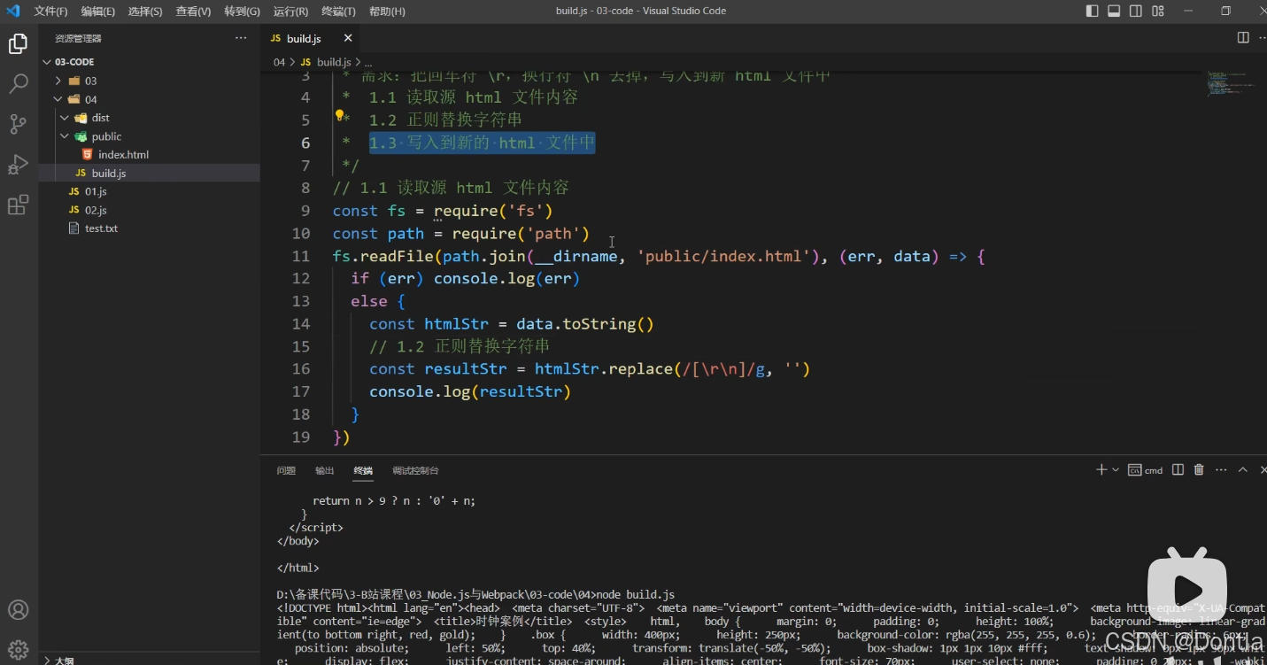Open the 查看(V) menu

[x=193, y=11]
